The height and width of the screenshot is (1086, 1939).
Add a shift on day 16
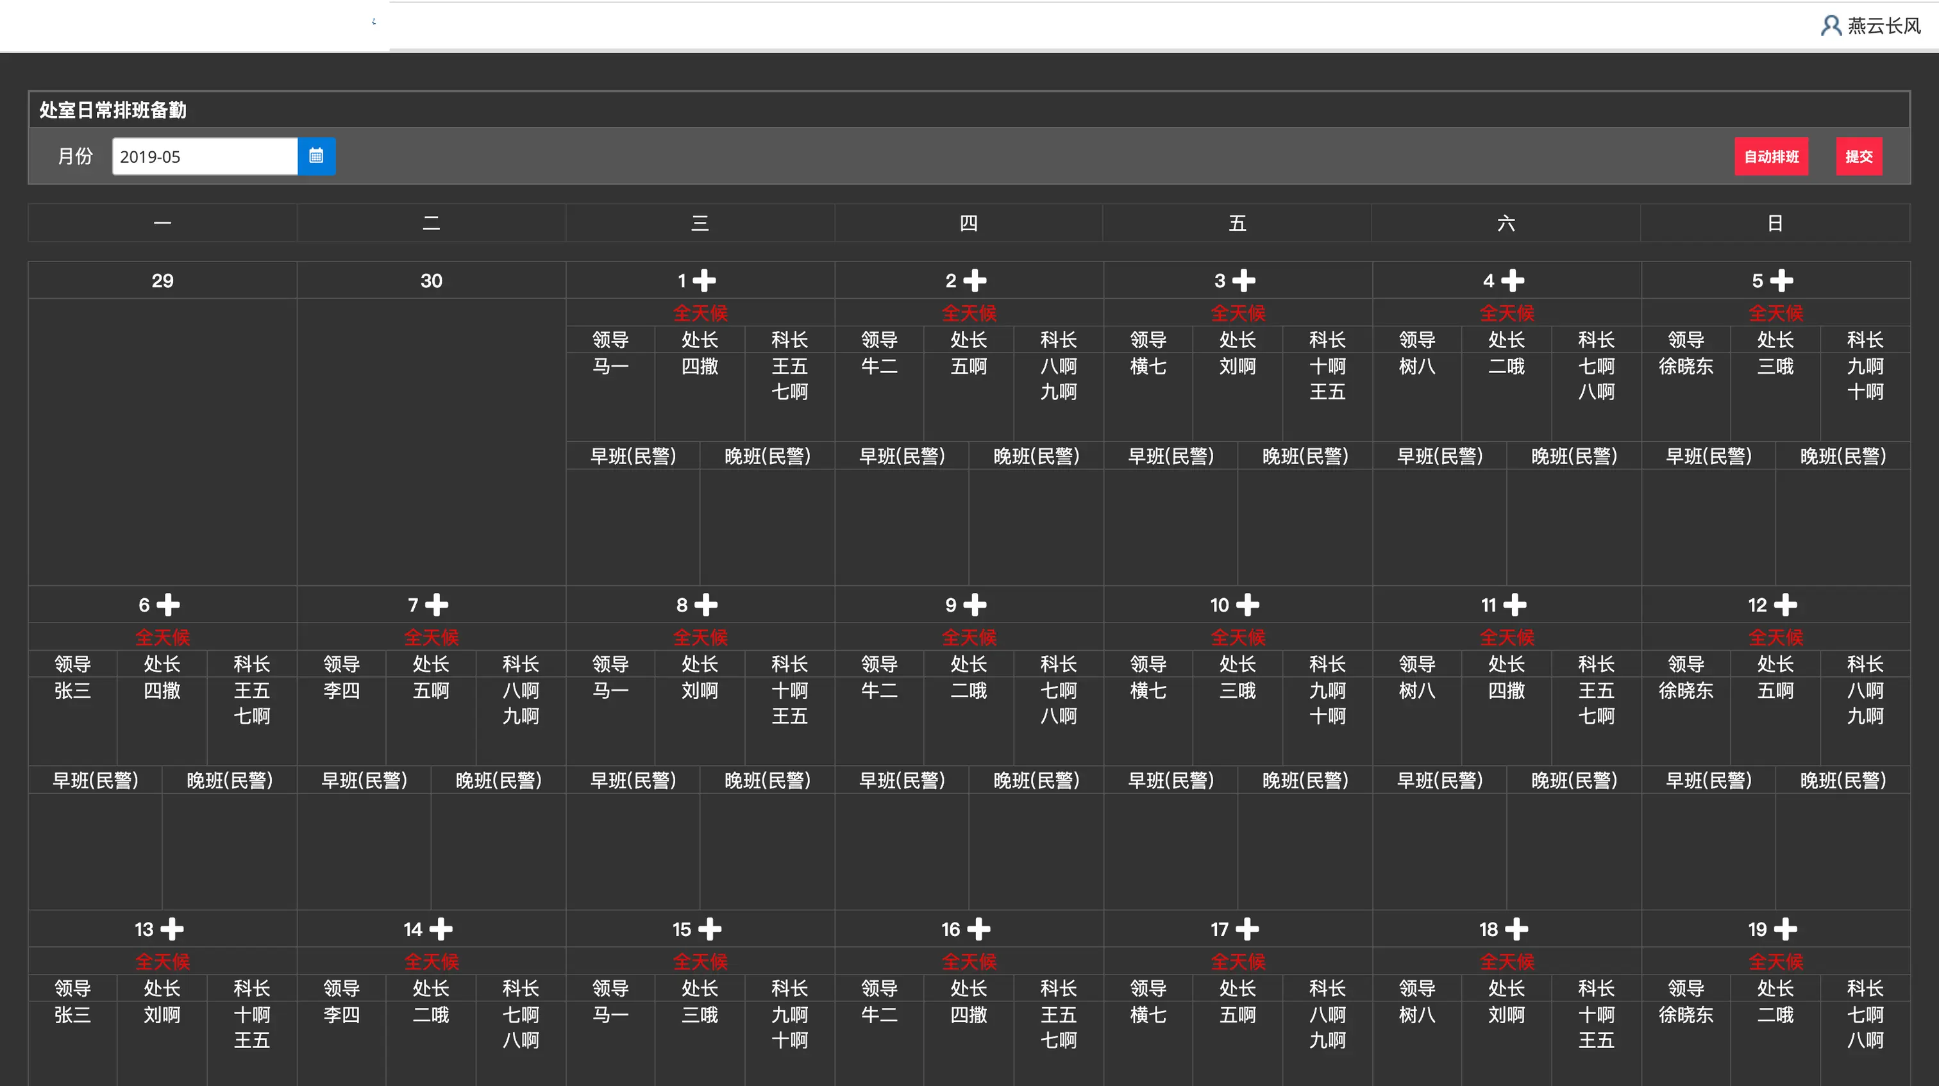pos(978,930)
